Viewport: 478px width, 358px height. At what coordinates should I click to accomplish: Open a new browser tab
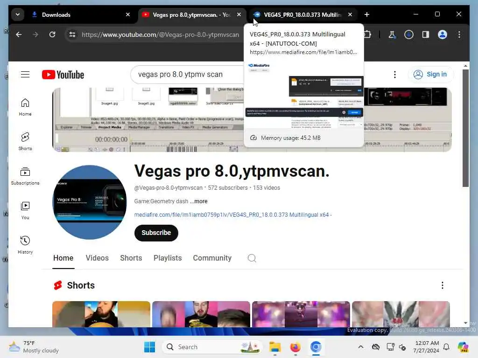point(367,14)
